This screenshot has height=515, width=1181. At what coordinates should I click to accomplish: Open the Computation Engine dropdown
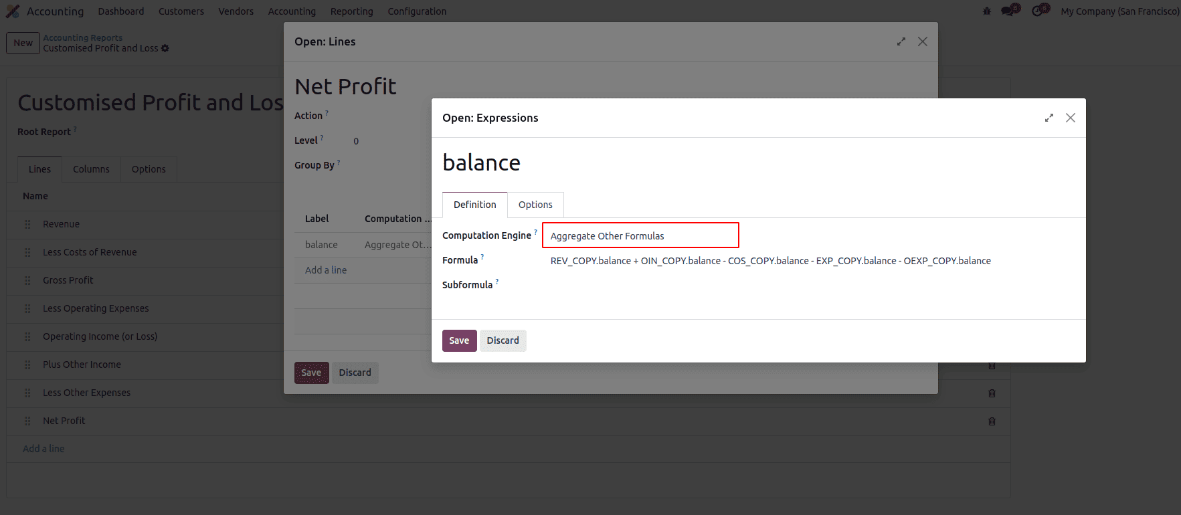pyautogui.click(x=640, y=235)
